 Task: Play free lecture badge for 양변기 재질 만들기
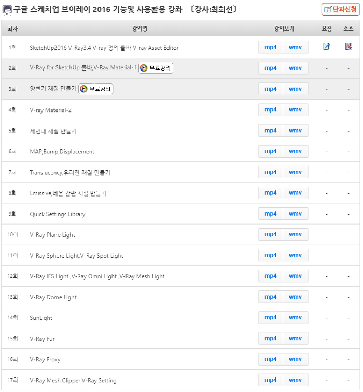point(96,89)
